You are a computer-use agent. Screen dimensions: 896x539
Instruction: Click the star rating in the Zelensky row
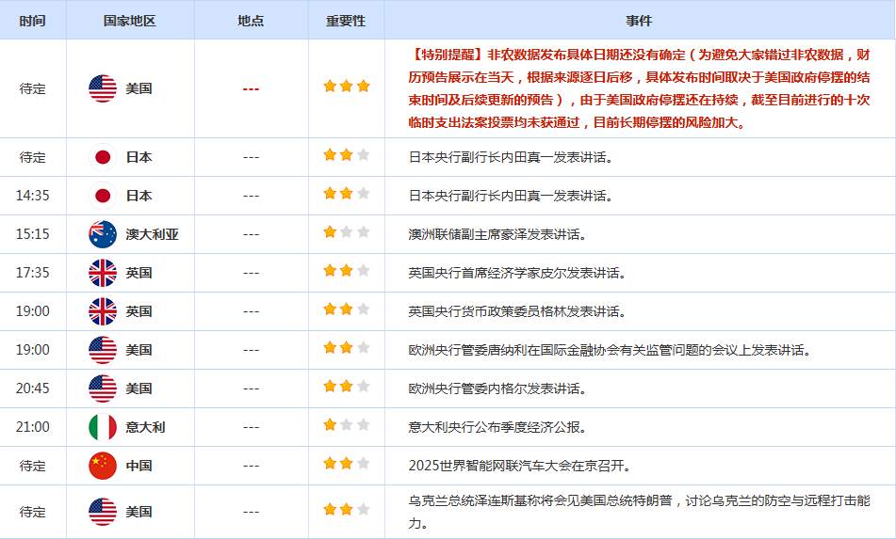click(347, 509)
